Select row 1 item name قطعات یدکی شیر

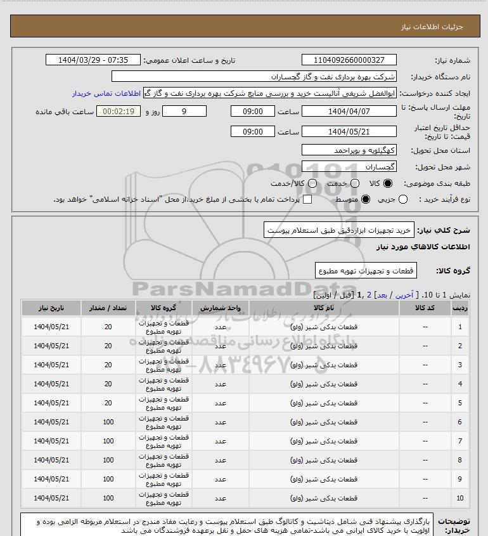[324, 327]
